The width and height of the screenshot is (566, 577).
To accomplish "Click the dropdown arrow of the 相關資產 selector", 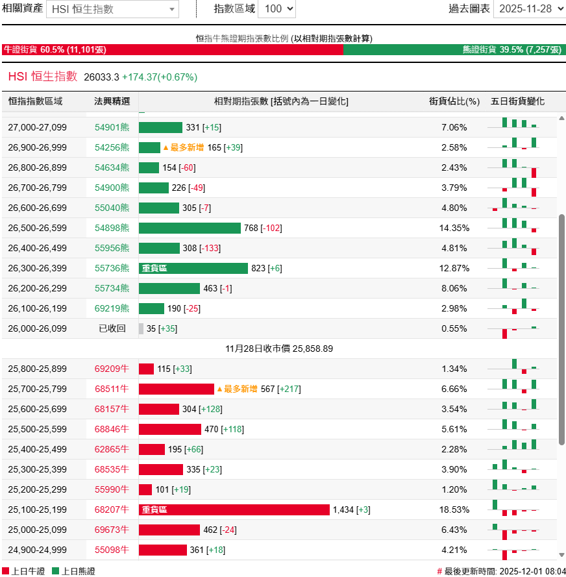I will (171, 9).
